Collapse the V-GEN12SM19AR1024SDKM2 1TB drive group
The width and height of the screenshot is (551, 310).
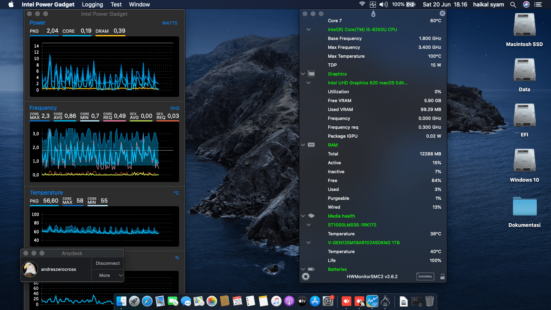click(x=309, y=243)
